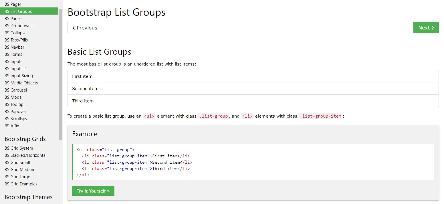Image resolution: width=444 pixels, height=204 pixels.
Task: Select the Third item list row
Action: click(x=253, y=101)
